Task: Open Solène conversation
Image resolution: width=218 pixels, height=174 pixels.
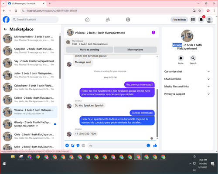Action: coord(29,100)
